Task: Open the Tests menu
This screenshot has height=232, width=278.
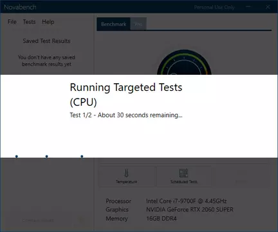Action: tap(29, 22)
